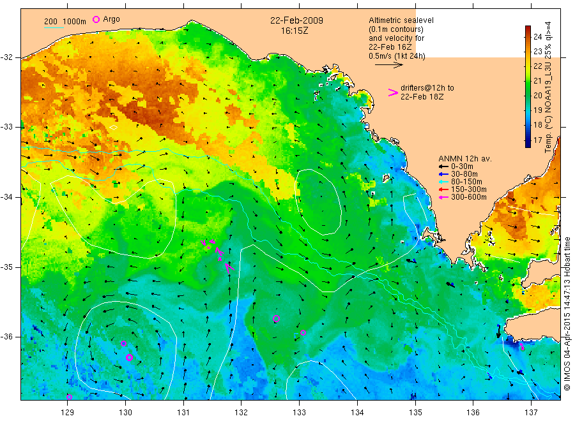This screenshot has width=575, height=421.
Task: Click the longitude axis label 129
Action: pos(68,413)
